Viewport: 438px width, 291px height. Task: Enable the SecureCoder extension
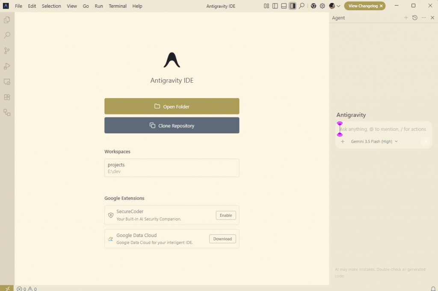tap(226, 215)
